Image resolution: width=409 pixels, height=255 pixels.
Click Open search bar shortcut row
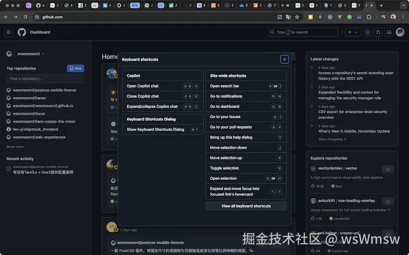click(246, 86)
